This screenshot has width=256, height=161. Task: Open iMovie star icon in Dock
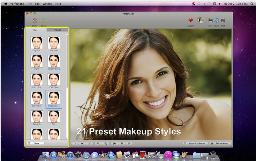103,155
